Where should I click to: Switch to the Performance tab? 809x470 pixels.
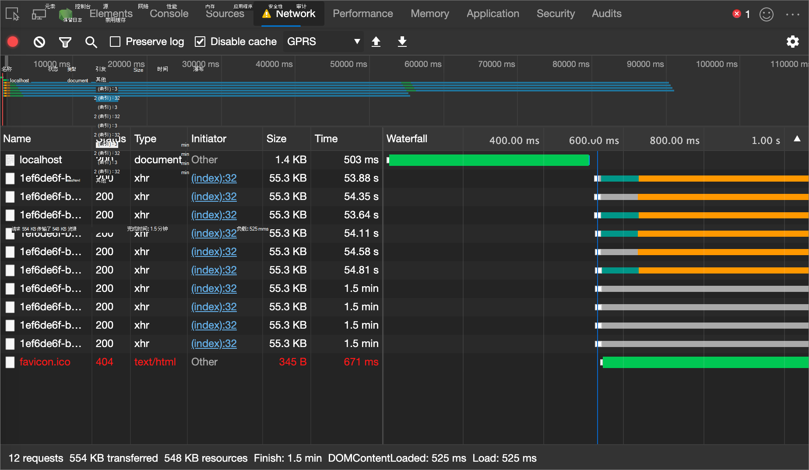point(362,14)
